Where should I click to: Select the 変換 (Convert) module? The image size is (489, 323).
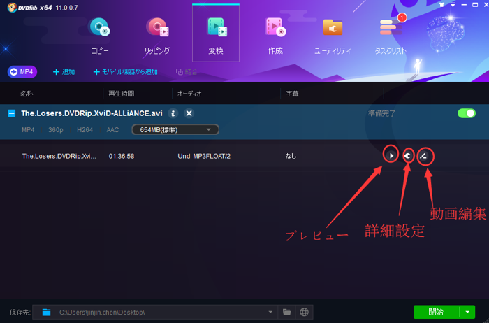pyautogui.click(x=216, y=34)
